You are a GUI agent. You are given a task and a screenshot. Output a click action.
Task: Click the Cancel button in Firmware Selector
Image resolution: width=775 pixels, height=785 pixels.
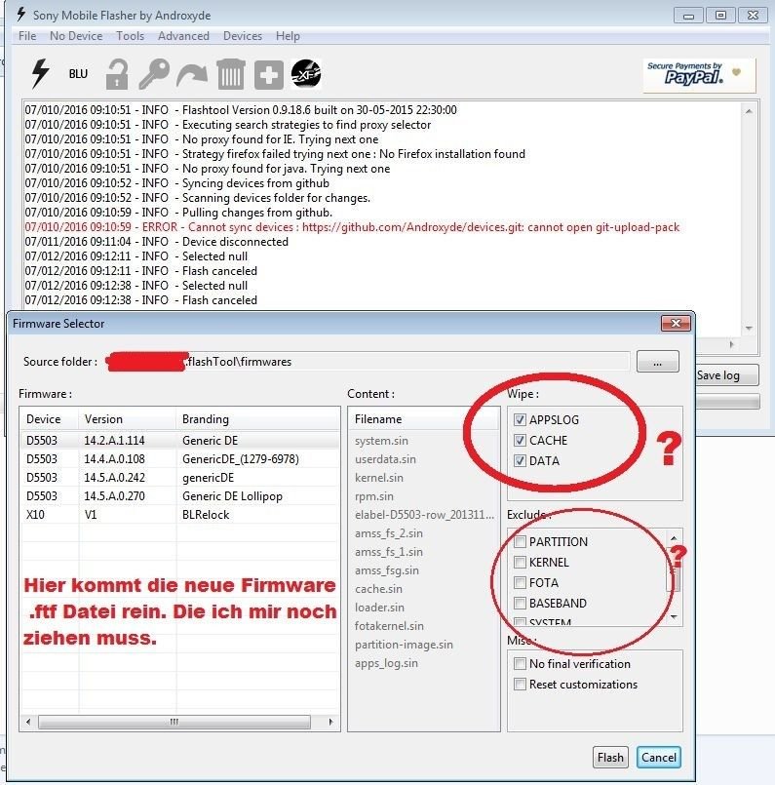659,758
